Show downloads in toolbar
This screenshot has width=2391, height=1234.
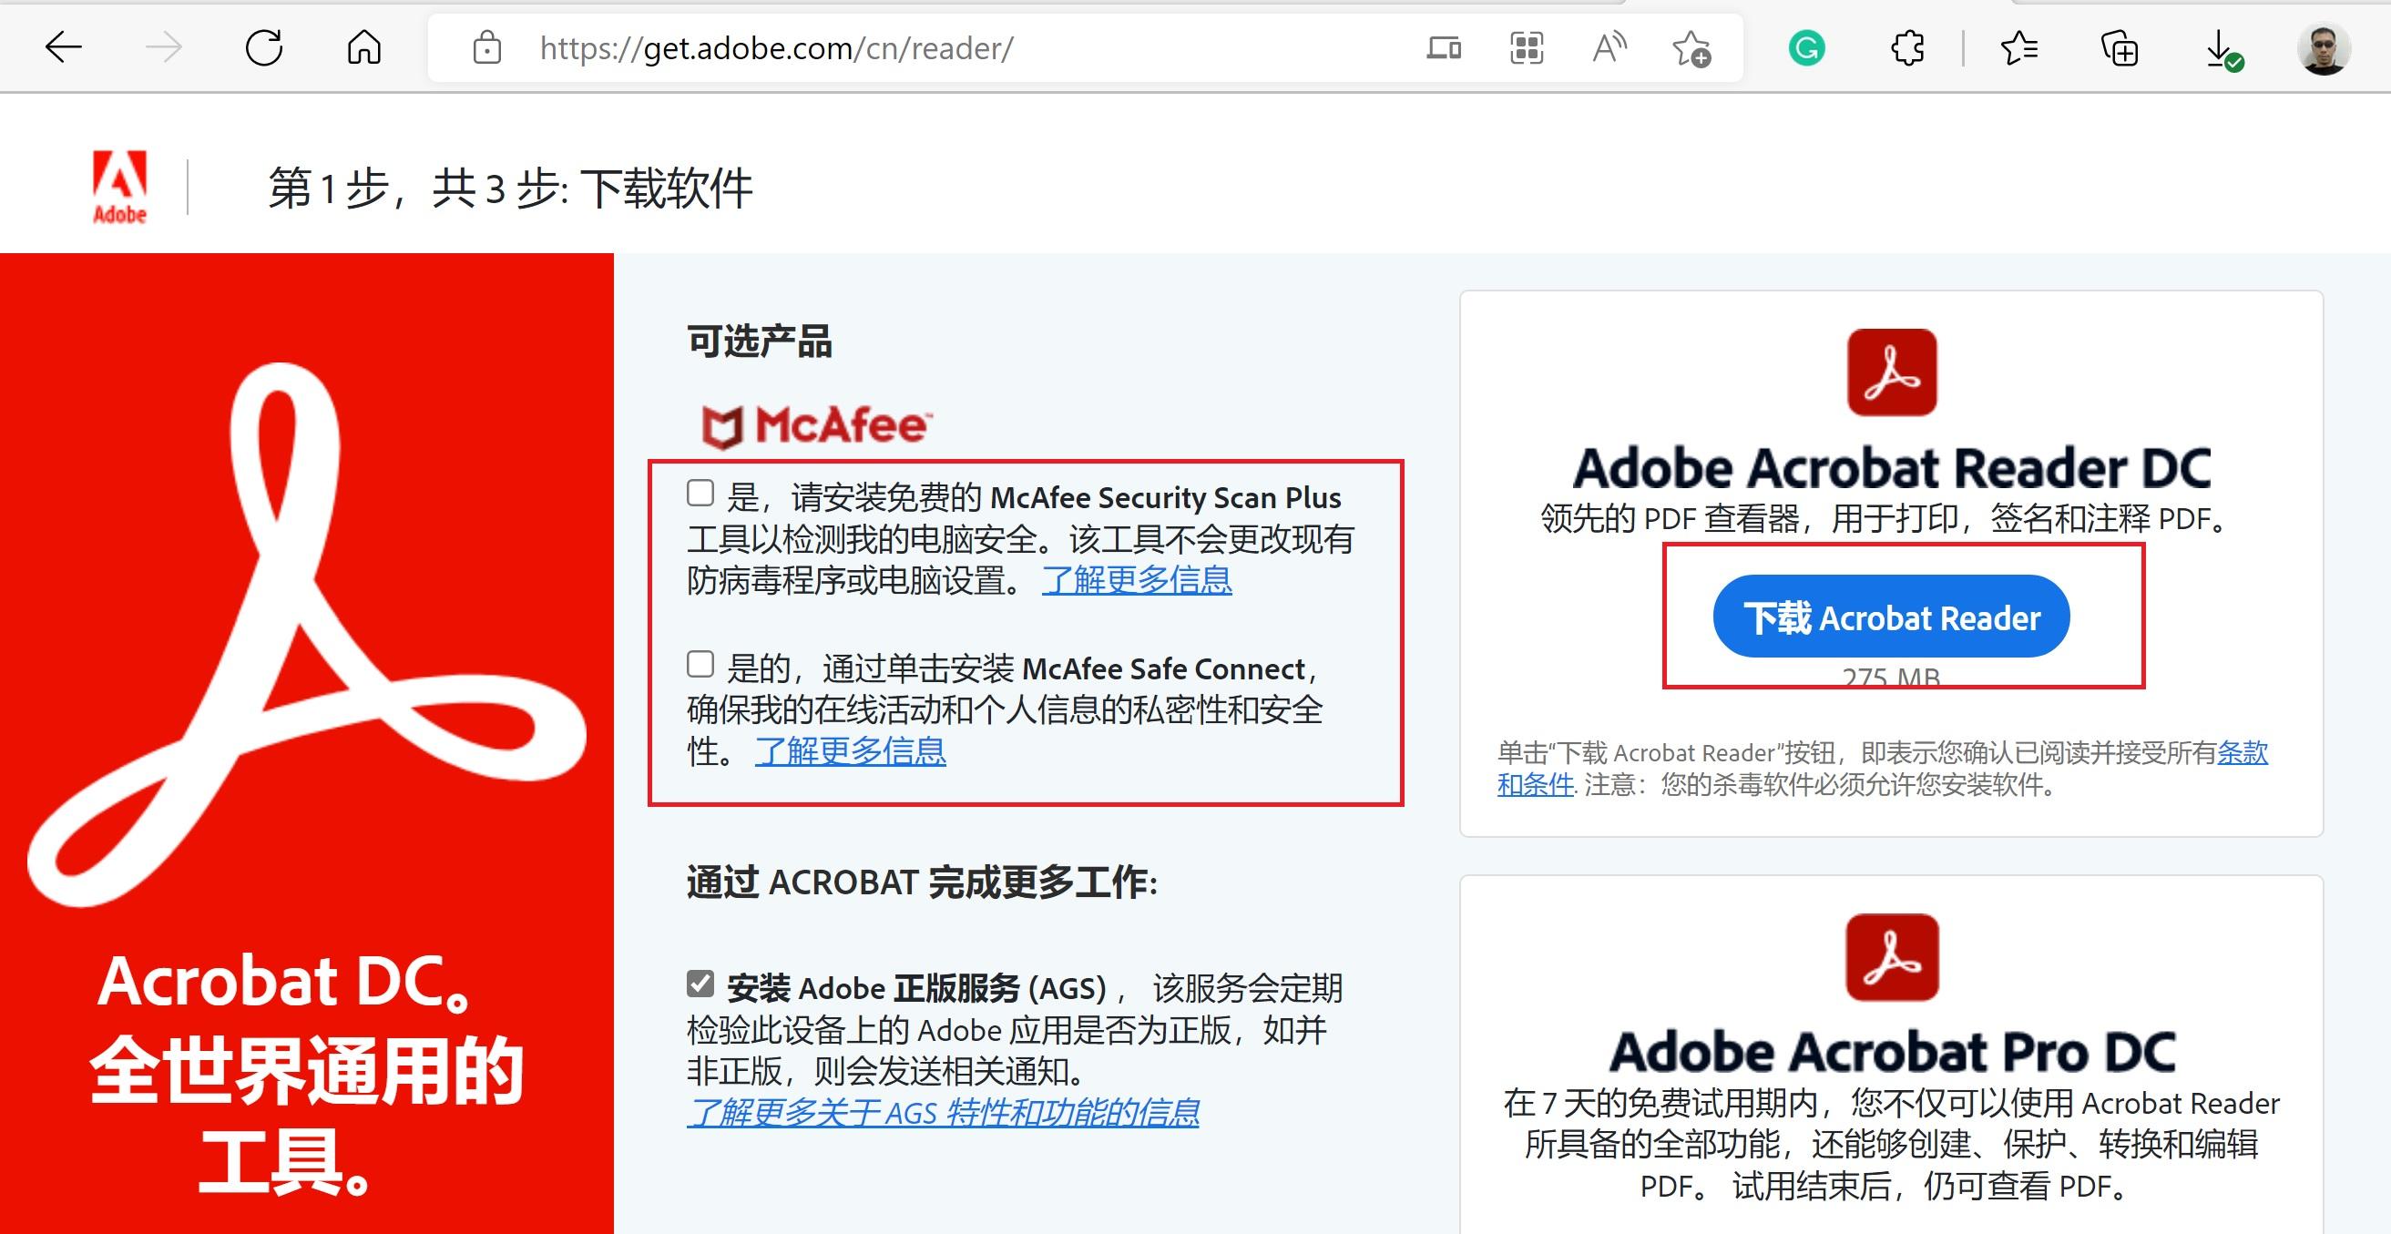pos(2223,49)
